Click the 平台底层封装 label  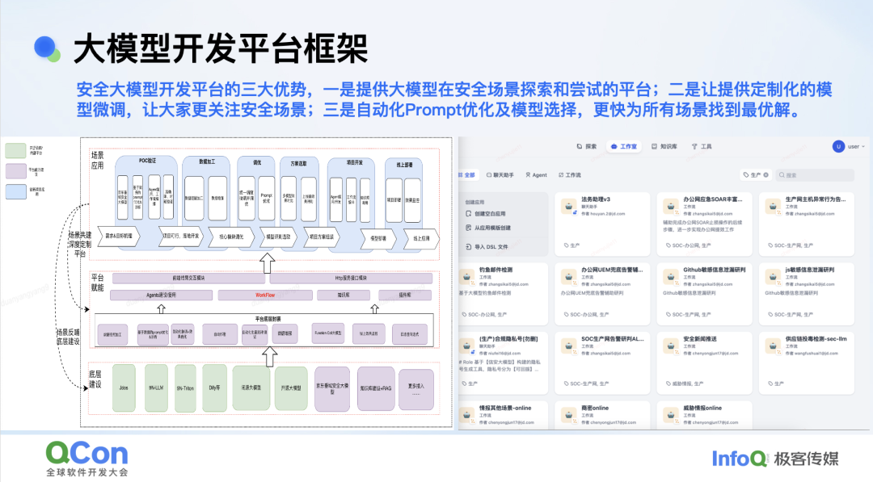click(x=268, y=319)
